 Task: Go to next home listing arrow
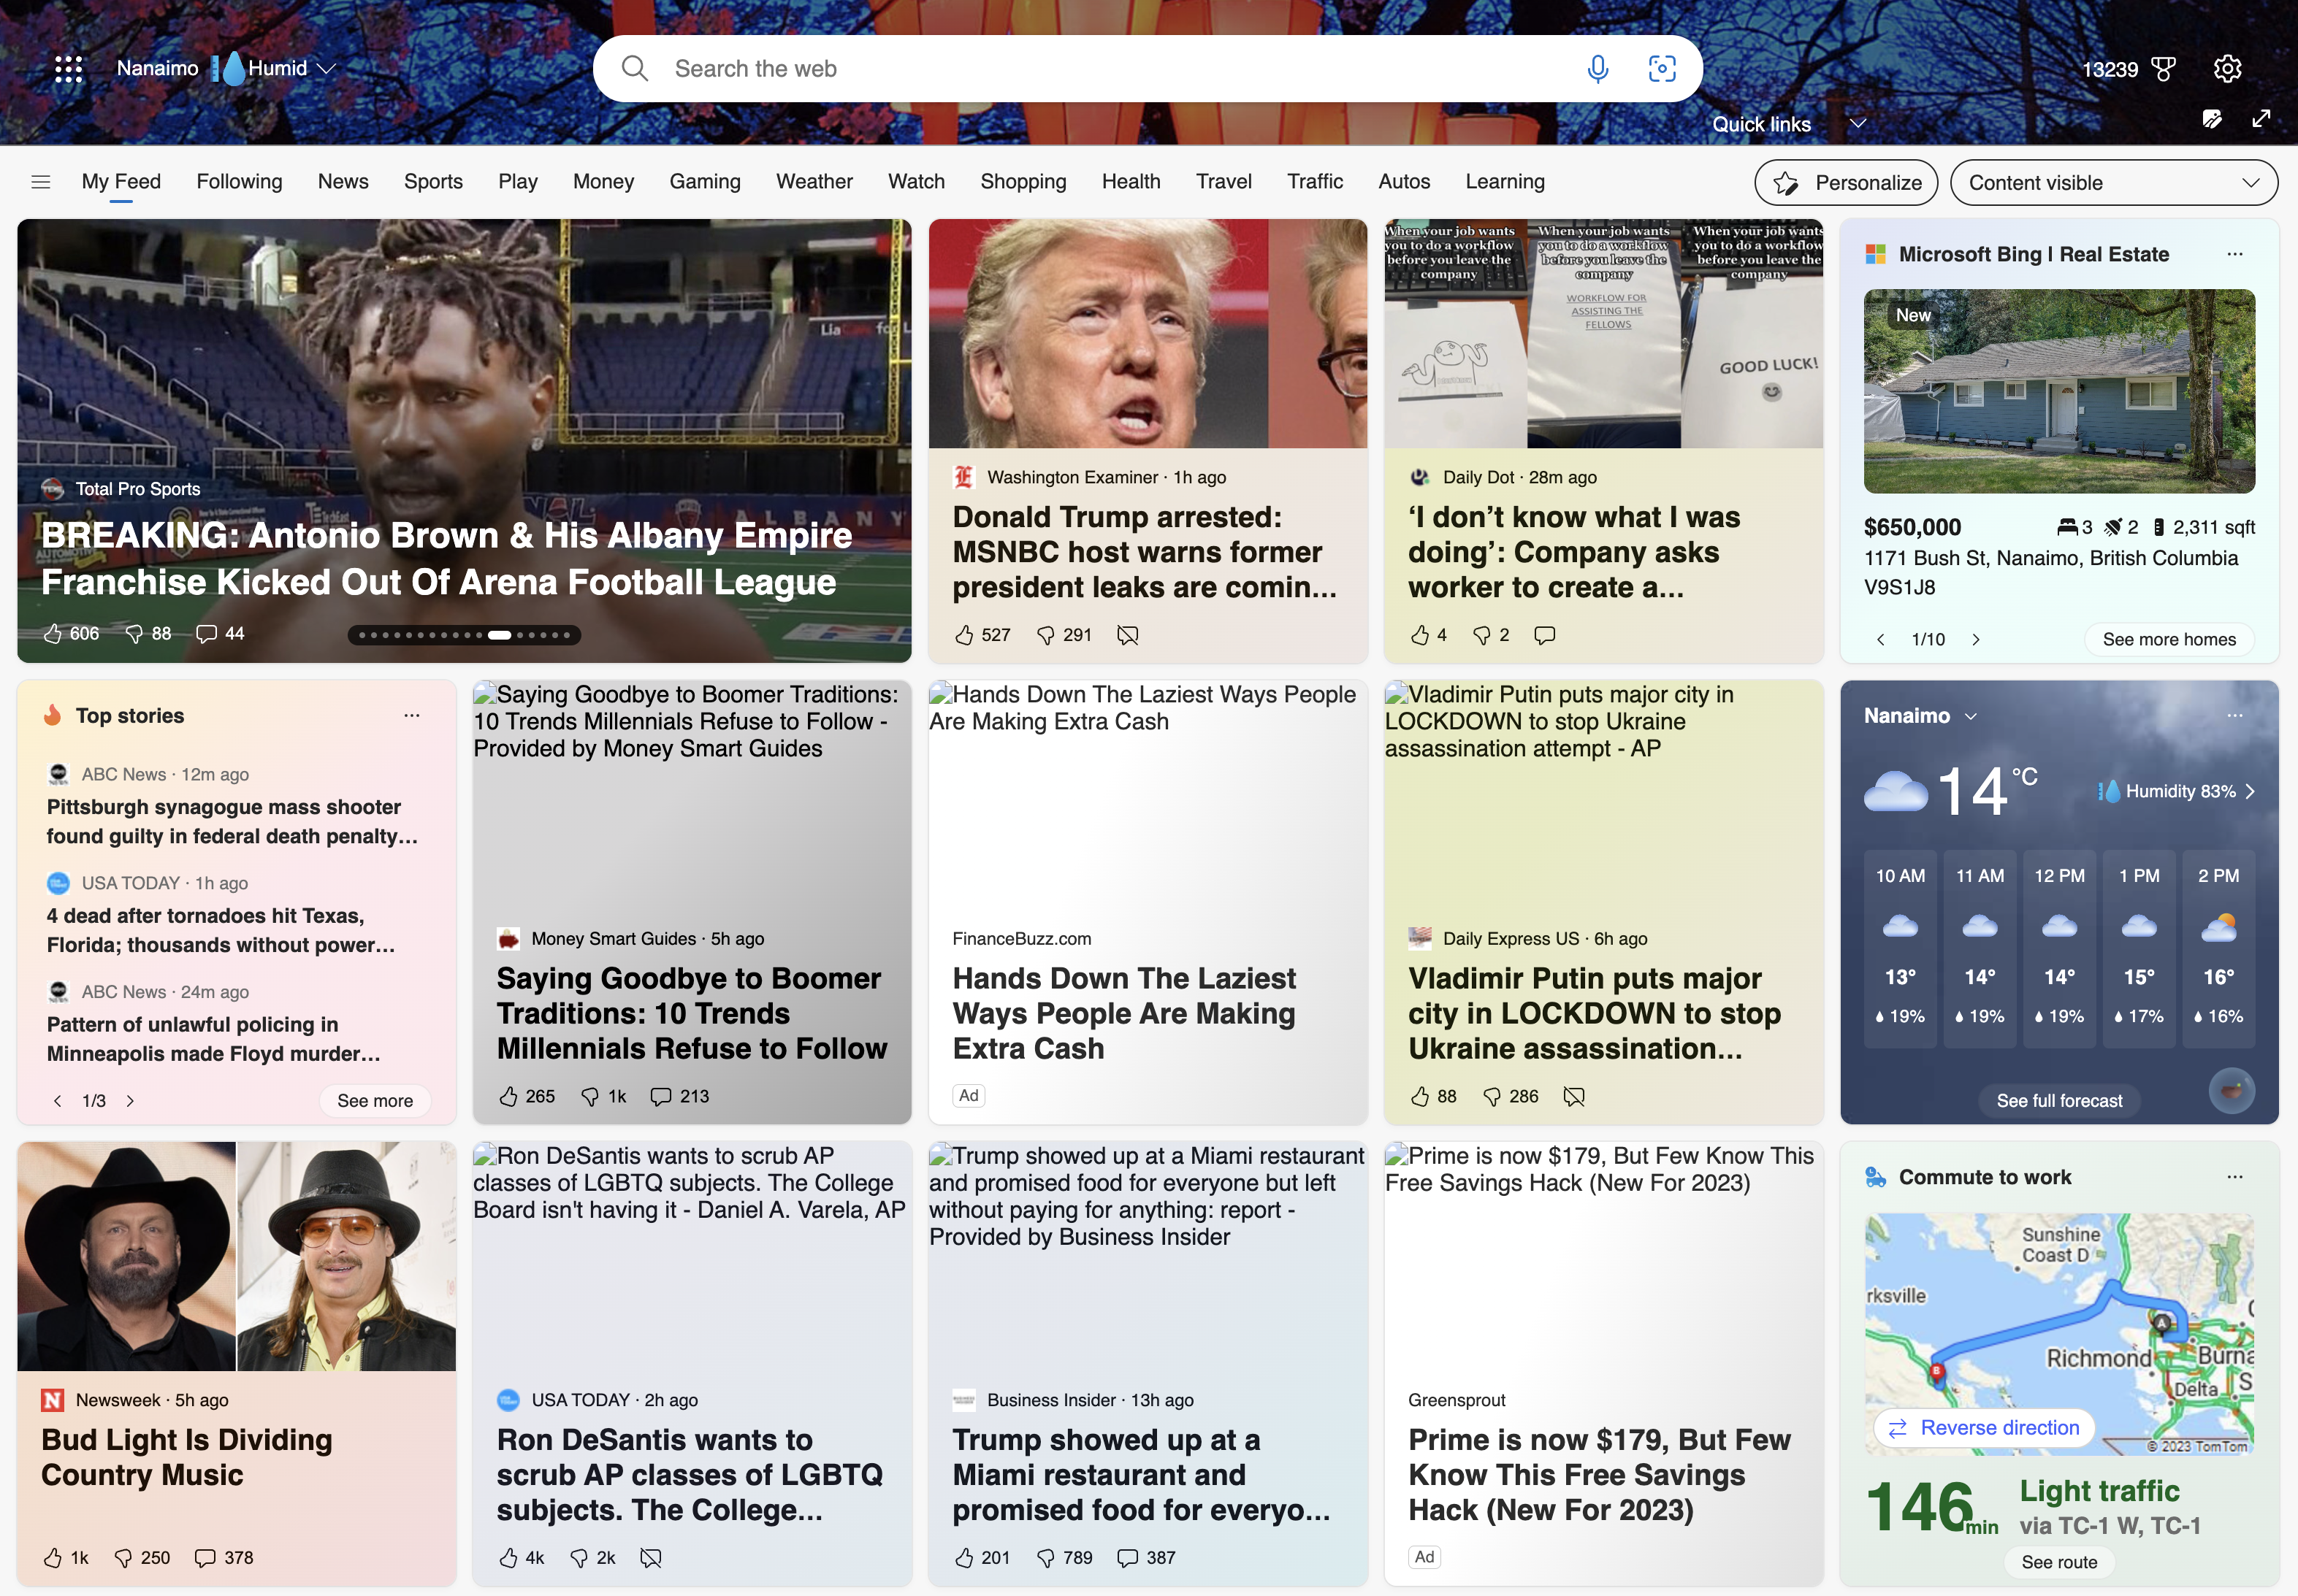coord(1976,639)
